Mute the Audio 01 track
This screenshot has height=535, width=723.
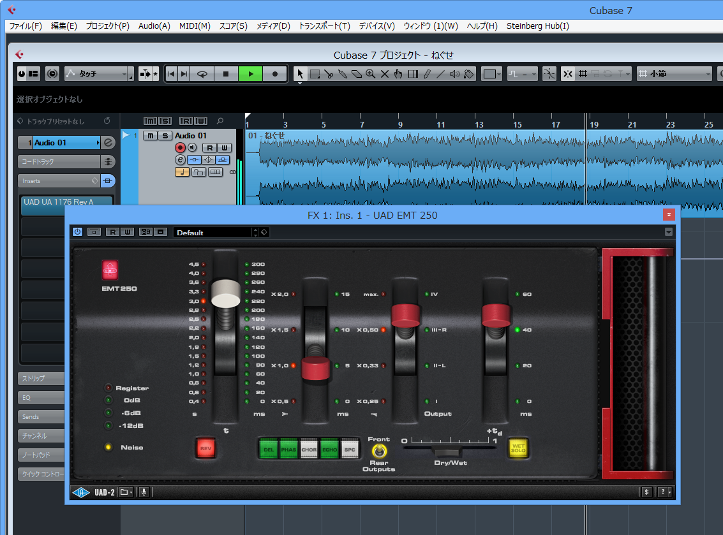[x=151, y=135]
